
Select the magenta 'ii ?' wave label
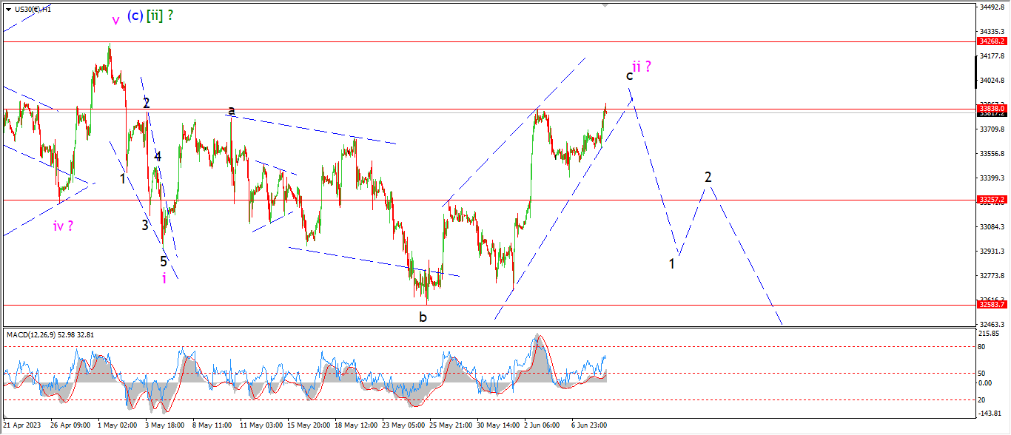click(641, 66)
